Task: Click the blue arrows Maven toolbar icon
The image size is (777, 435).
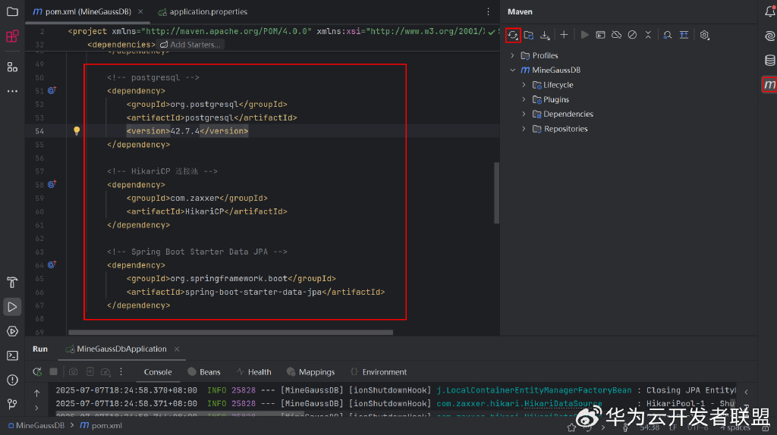Action: (684, 35)
